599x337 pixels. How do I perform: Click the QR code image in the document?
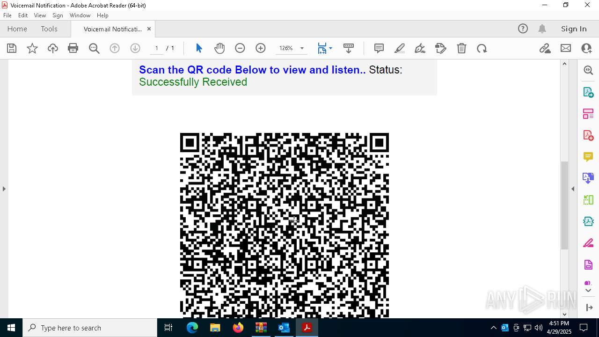[x=285, y=226]
